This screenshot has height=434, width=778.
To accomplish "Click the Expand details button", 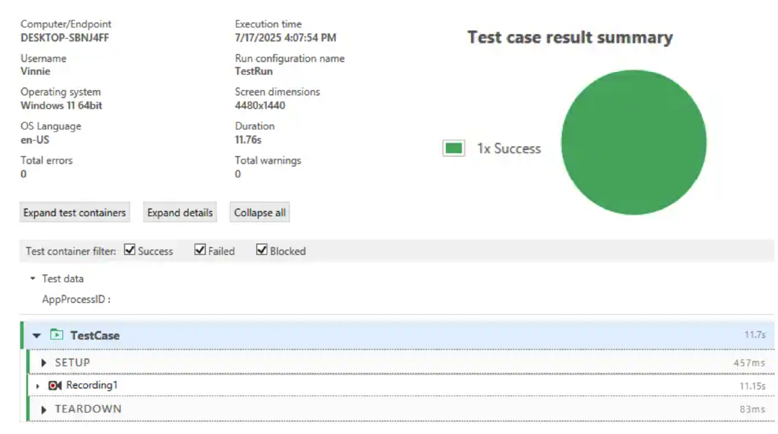I will 180,212.
